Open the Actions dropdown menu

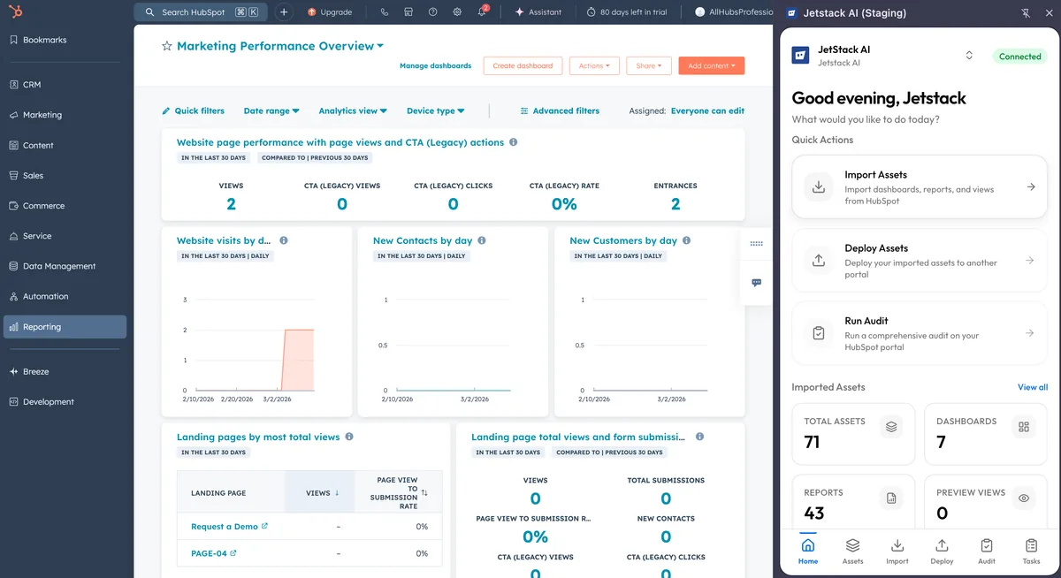(x=594, y=65)
